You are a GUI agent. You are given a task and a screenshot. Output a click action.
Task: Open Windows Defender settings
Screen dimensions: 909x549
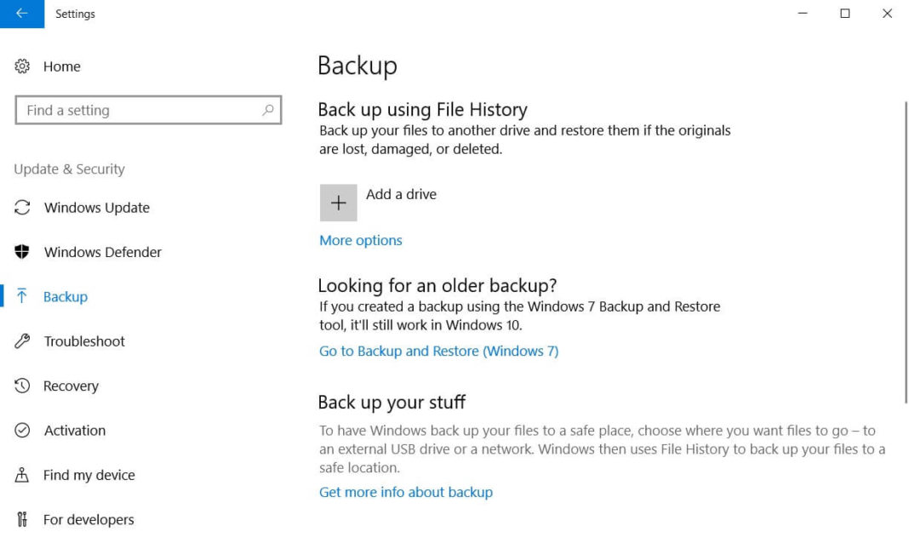point(101,252)
